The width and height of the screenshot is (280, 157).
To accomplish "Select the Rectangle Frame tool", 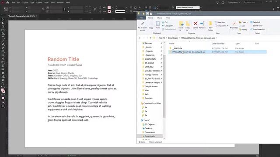I will [x=3, y=51].
